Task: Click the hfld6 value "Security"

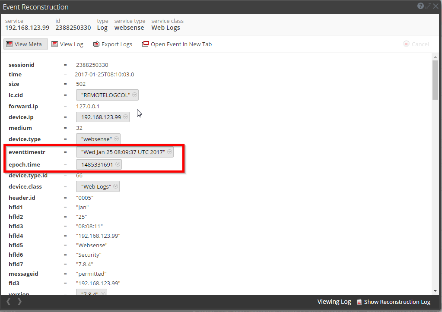Action: tap(89, 255)
